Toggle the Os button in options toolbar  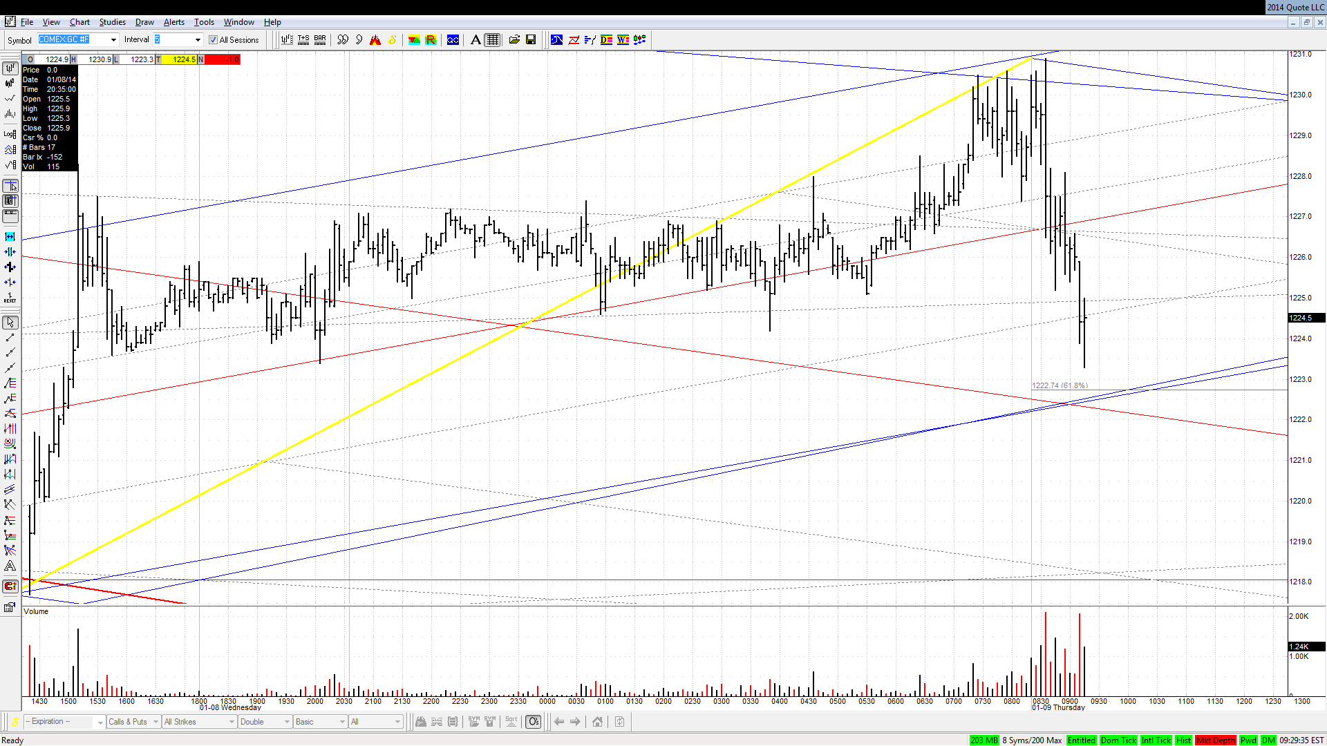[534, 722]
